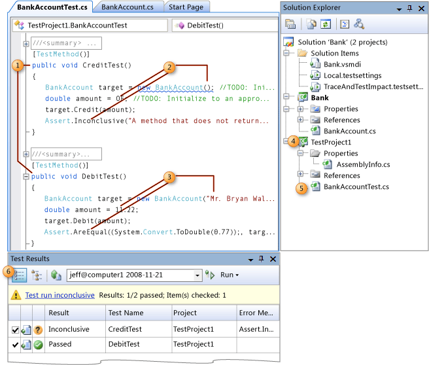Click Test Results group-by tree icon
Viewport: 429px width, 365px height.
click(x=37, y=275)
